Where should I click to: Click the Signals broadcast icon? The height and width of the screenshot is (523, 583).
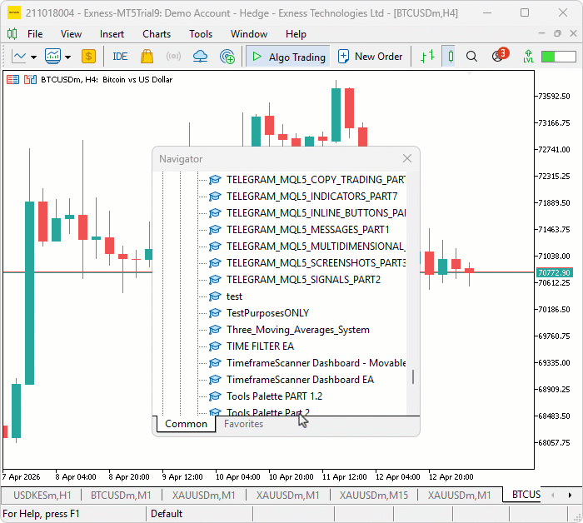pos(173,57)
